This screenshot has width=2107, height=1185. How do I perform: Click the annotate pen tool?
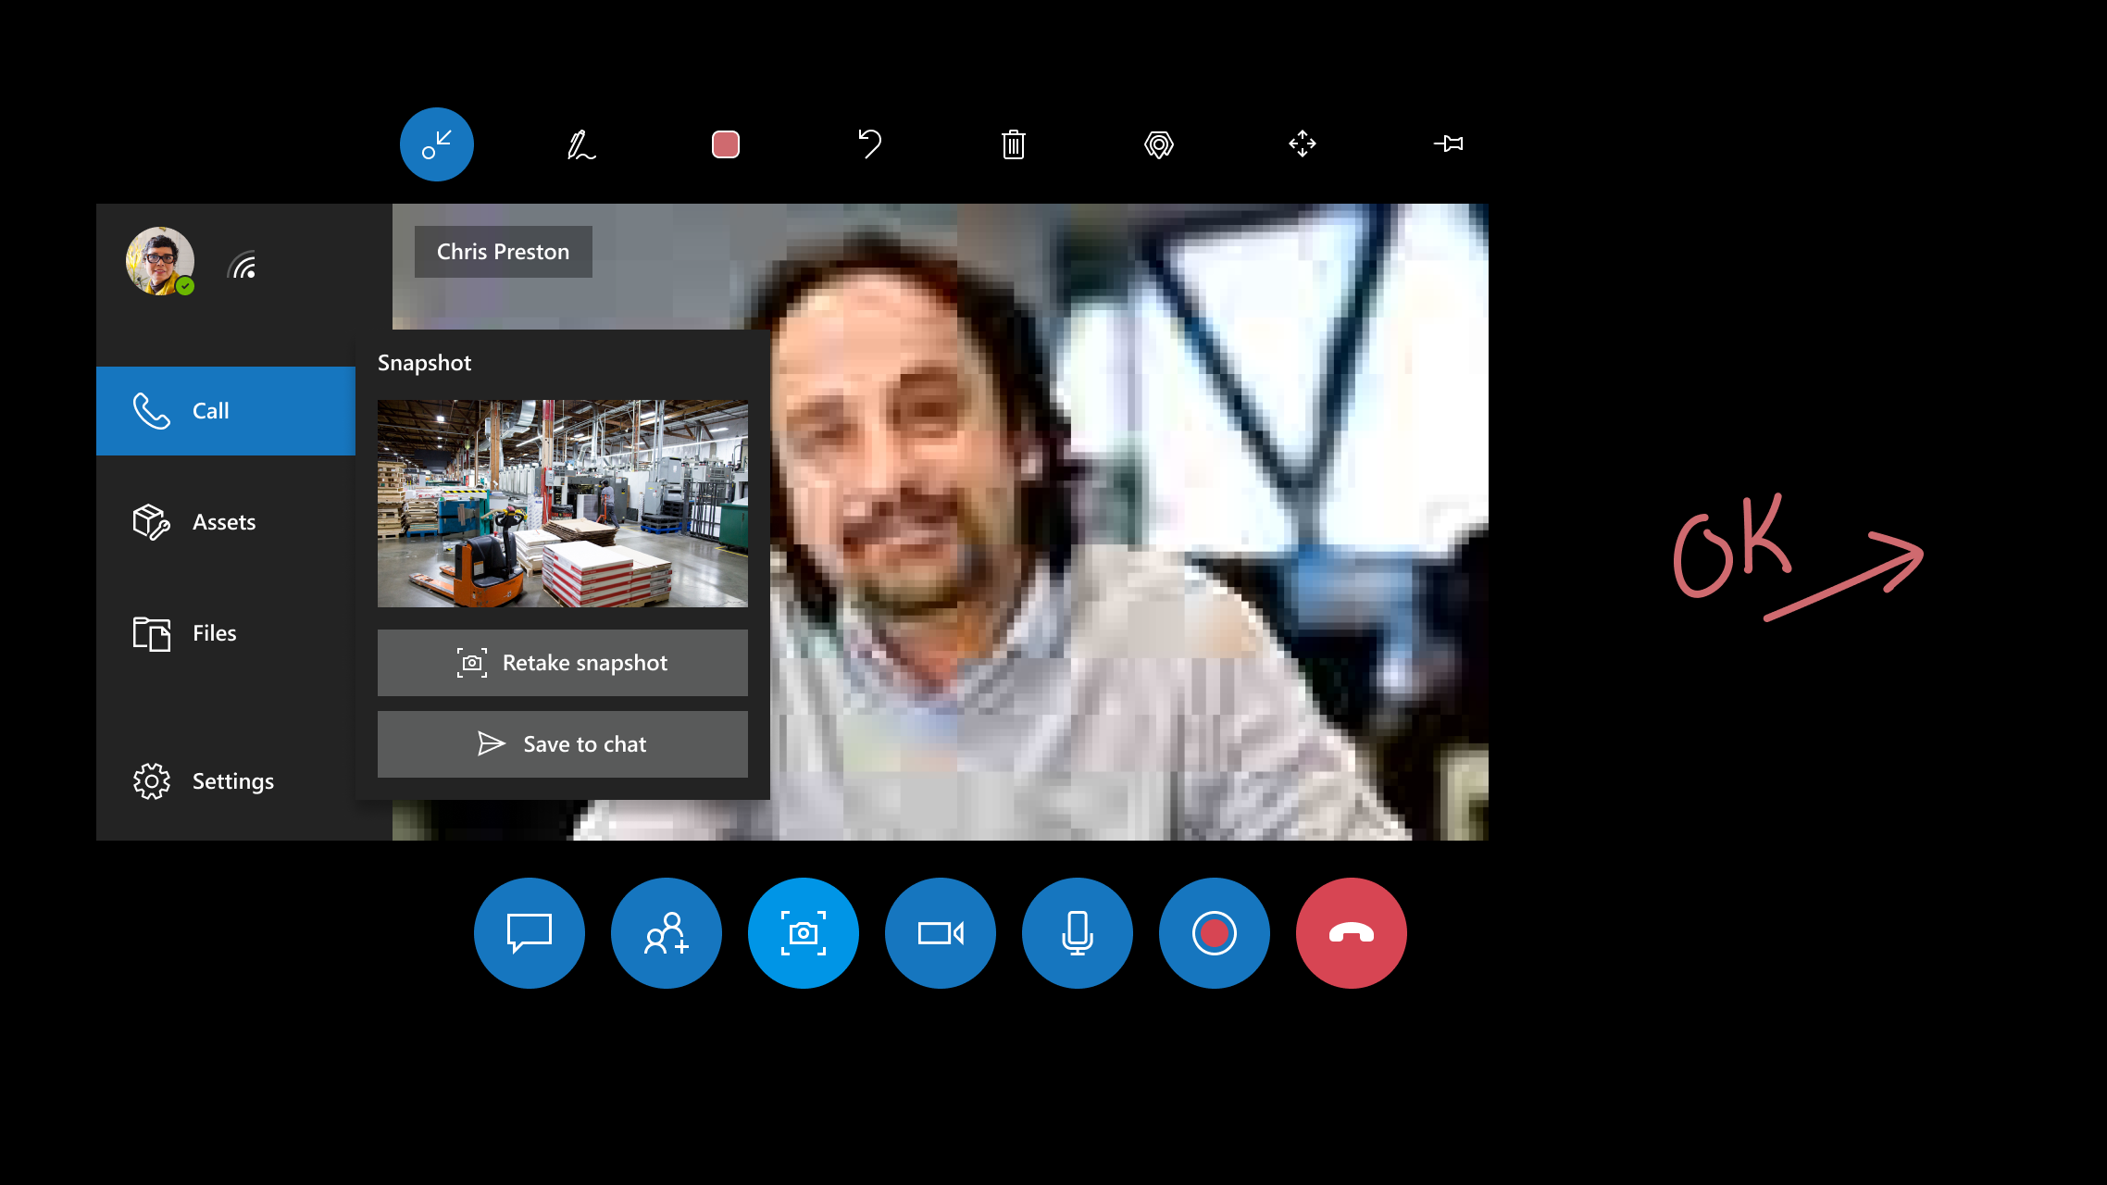(580, 144)
